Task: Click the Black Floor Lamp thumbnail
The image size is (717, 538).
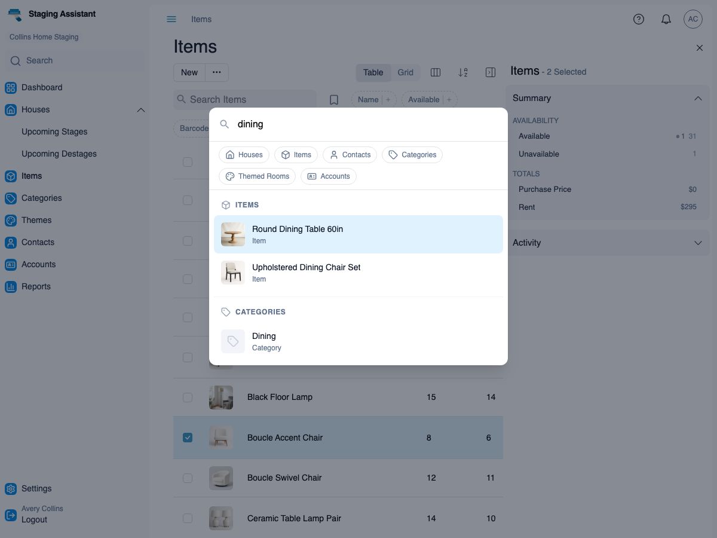Action: click(x=221, y=398)
